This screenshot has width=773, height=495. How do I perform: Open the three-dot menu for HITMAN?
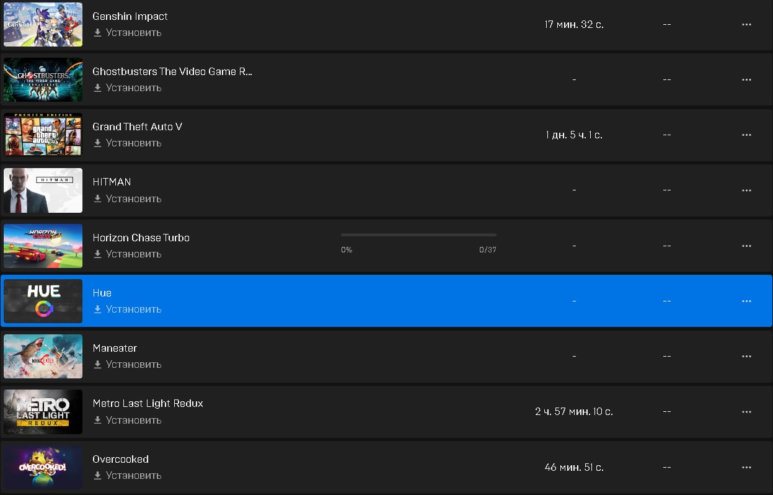746,190
